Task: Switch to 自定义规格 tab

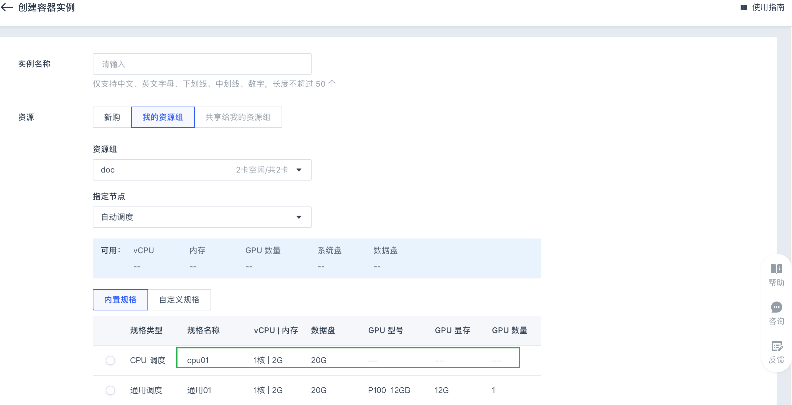Action: tap(179, 300)
